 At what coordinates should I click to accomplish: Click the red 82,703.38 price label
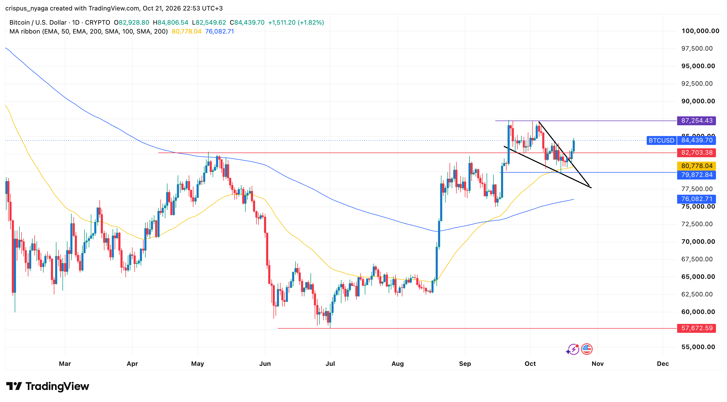click(697, 153)
